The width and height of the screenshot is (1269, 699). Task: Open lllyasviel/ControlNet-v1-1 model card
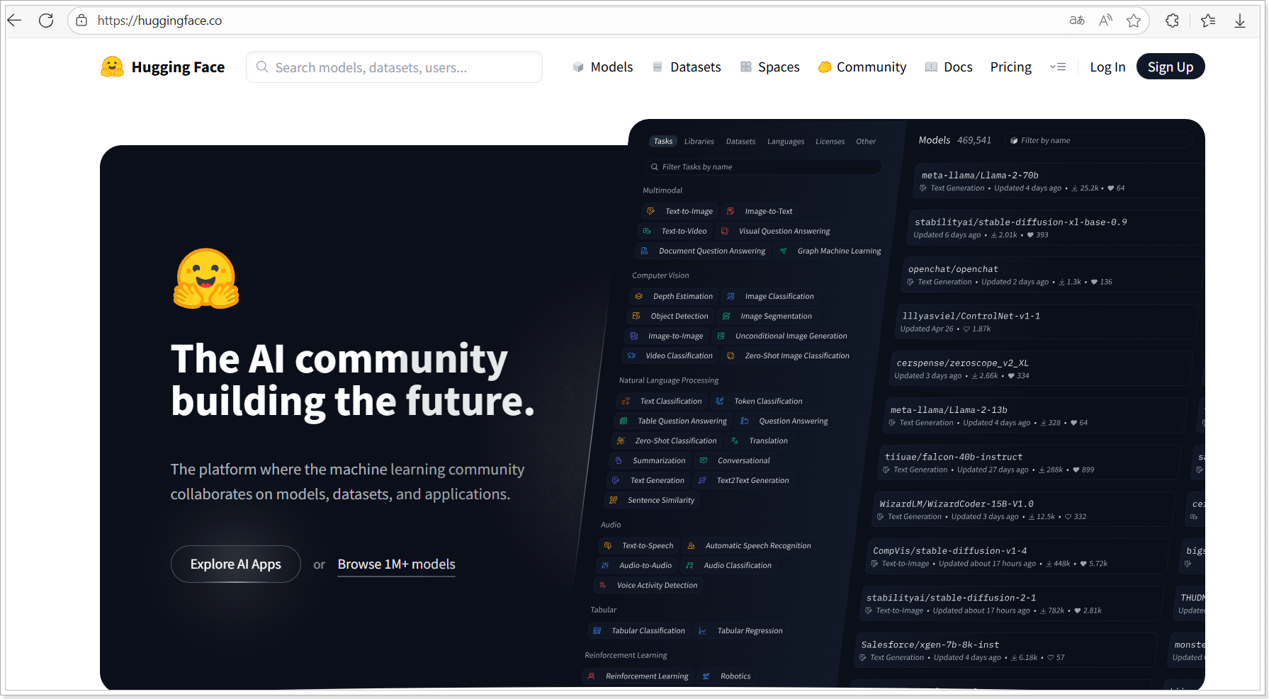click(x=1046, y=322)
